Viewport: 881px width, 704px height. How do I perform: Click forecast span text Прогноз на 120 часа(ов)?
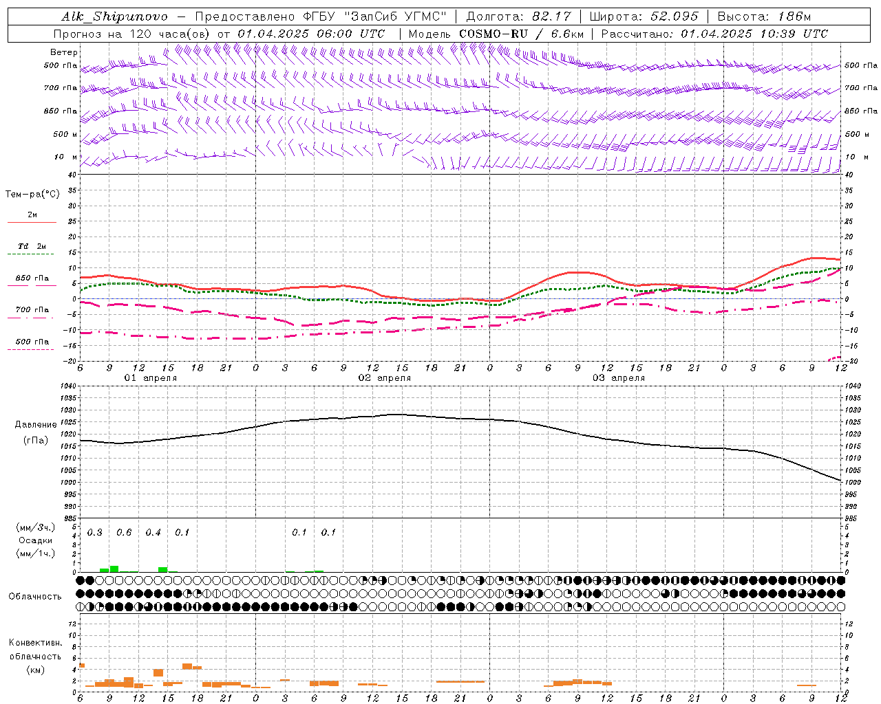pos(132,34)
